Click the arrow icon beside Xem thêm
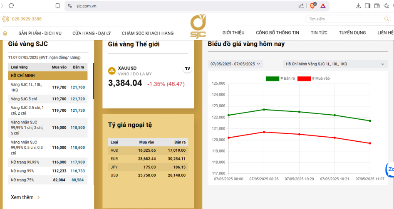 click(x=38, y=197)
